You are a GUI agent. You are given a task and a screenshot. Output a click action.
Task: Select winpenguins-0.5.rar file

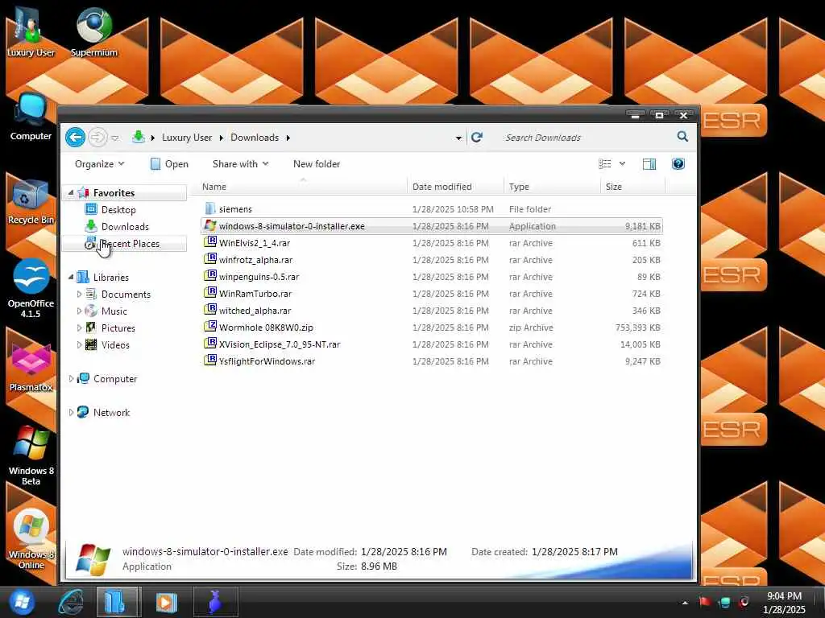pos(432,277)
